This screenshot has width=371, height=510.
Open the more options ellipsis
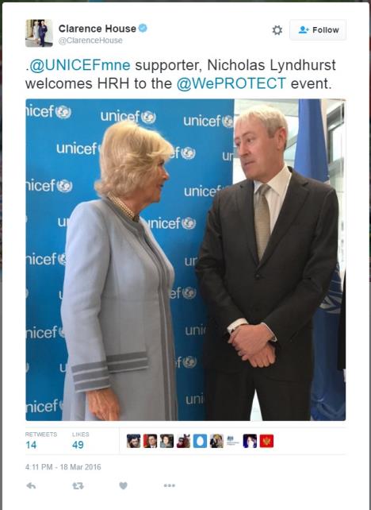170,485
